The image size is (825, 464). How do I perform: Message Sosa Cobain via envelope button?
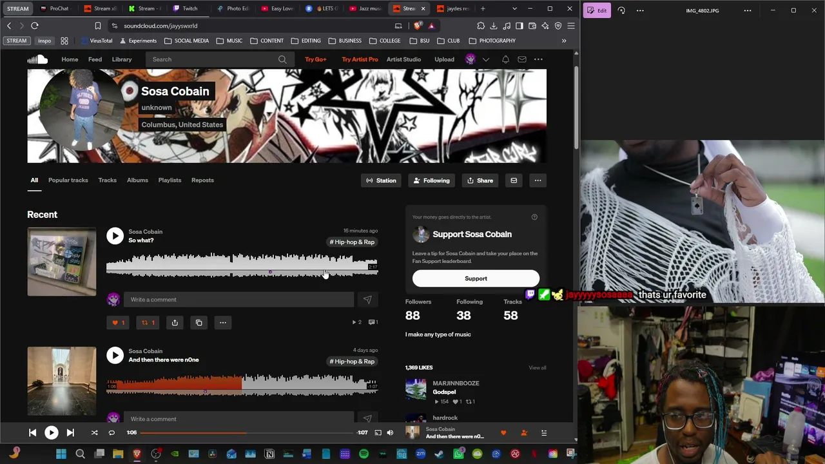514,180
